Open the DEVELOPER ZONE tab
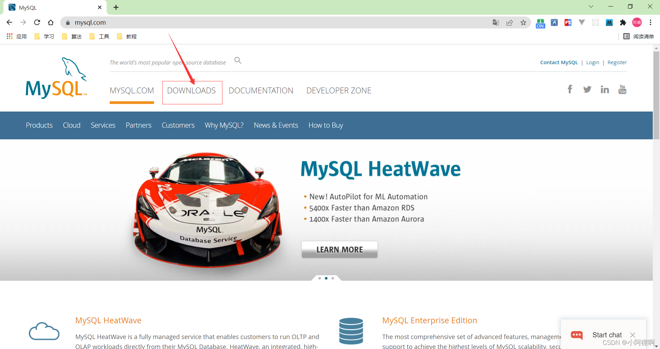Image resolution: width=660 pixels, height=349 pixels. pos(339,91)
